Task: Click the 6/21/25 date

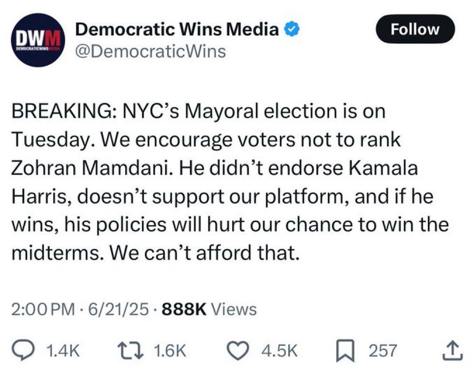Action: tap(115, 310)
